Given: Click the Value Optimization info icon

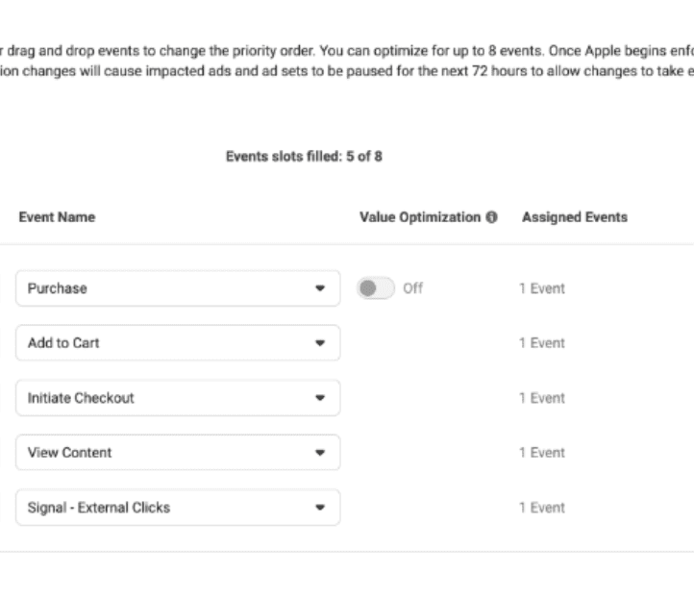Looking at the screenshot, I should (492, 218).
